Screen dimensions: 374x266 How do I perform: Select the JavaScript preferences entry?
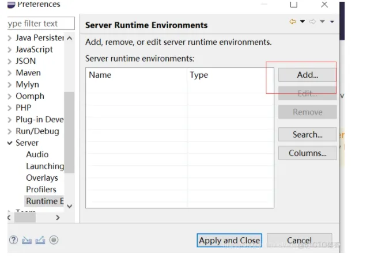[x=34, y=50]
